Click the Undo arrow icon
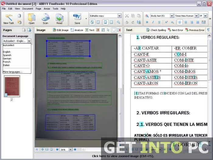This screenshot has height=160, width=213. pyautogui.click(x=127, y=22)
